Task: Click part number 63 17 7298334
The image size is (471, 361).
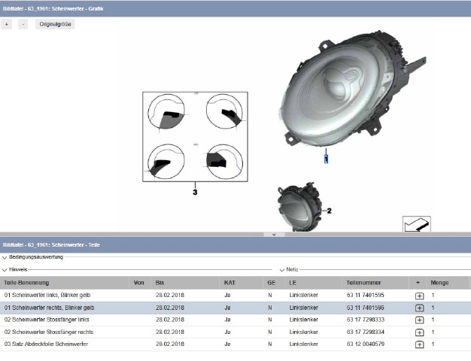Action: 366,332
